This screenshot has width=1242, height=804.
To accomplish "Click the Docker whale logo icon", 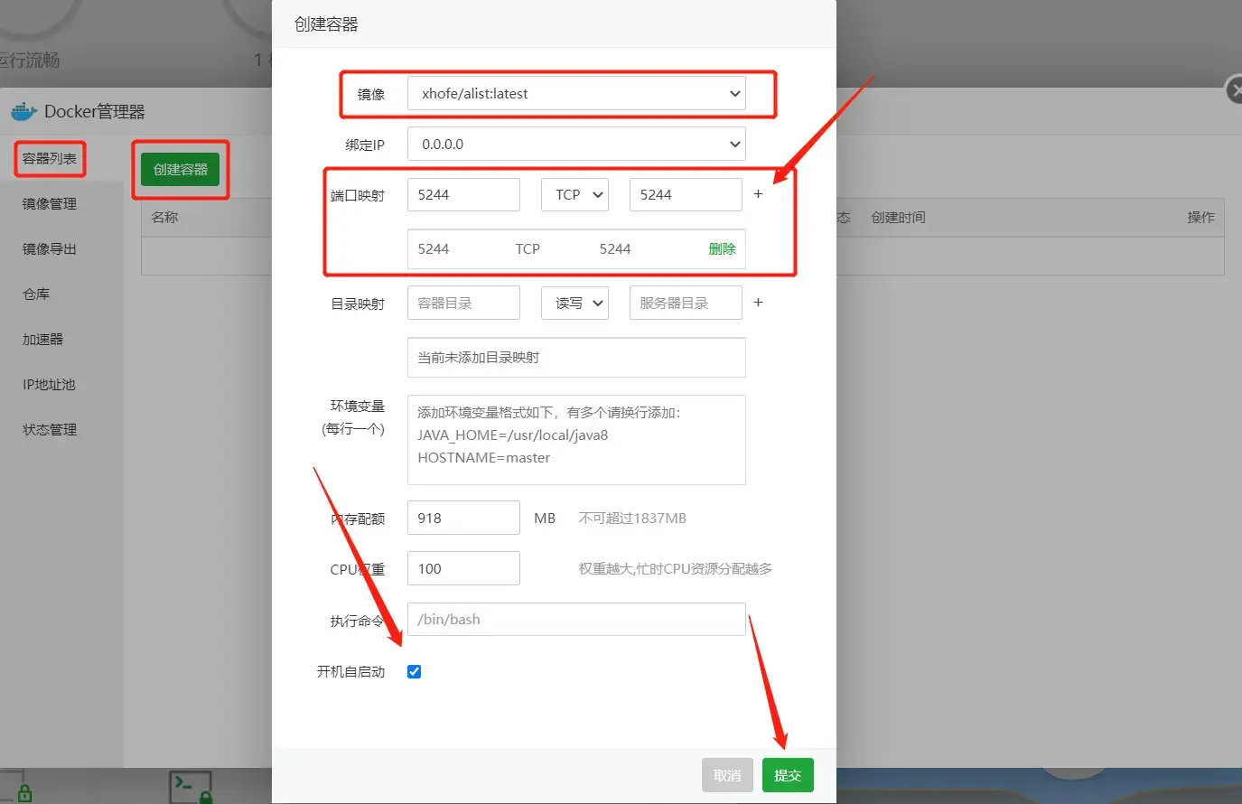I will pyautogui.click(x=23, y=111).
